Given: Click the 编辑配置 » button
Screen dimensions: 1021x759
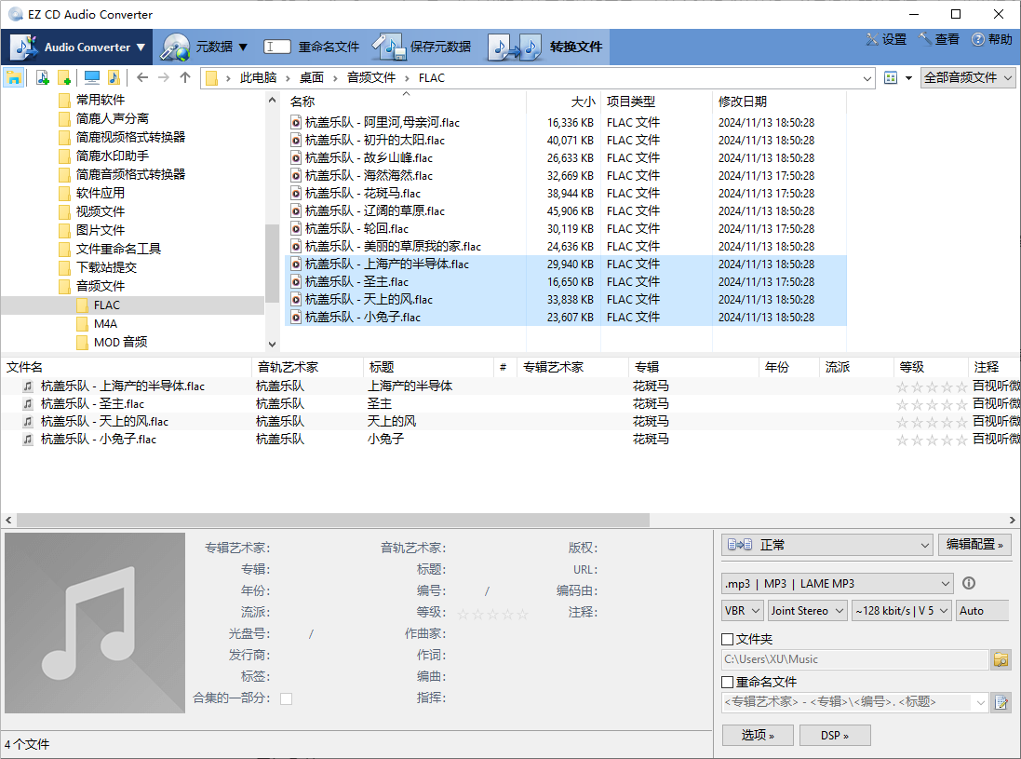Looking at the screenshot, I should click(974, 544).
